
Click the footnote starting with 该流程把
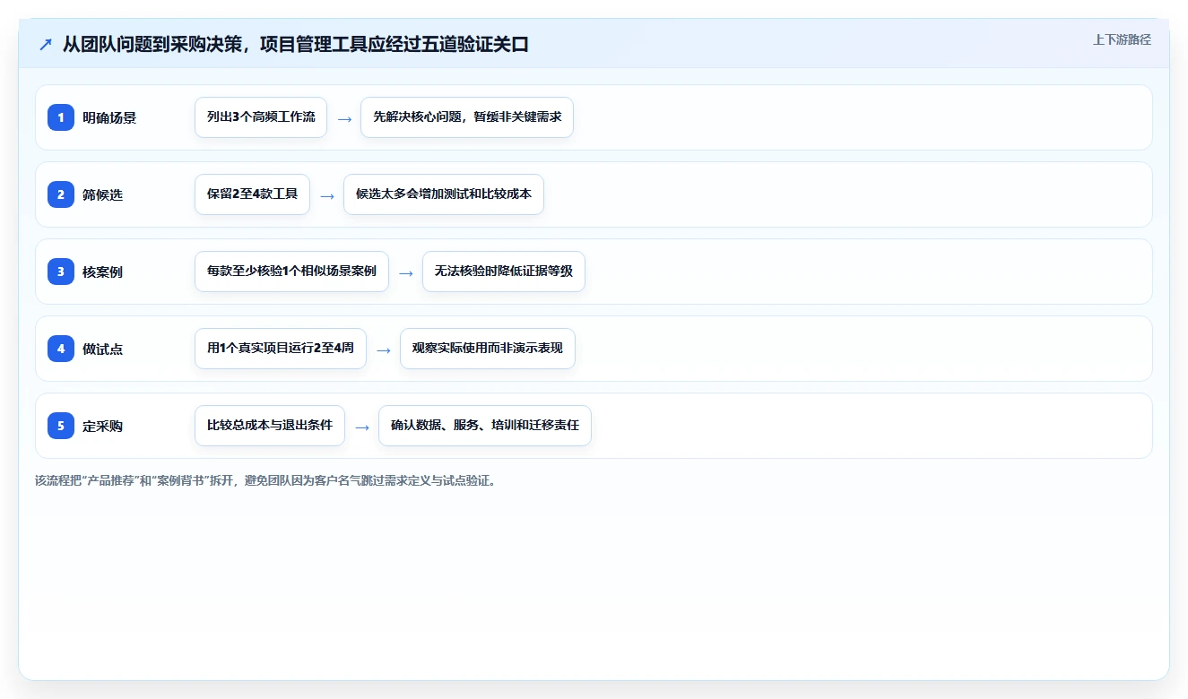point(266,480)
